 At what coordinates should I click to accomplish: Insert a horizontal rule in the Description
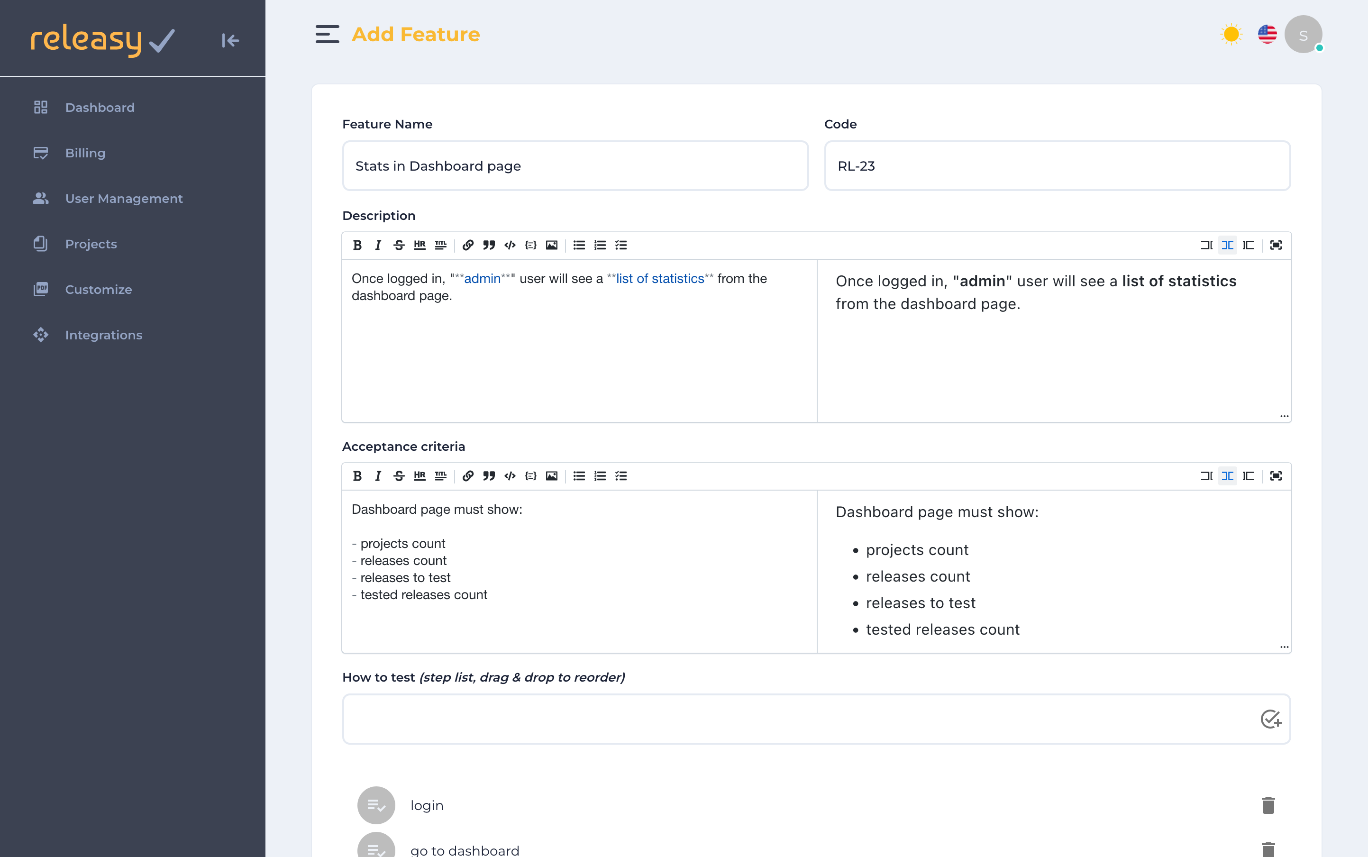tap(420, 245)
